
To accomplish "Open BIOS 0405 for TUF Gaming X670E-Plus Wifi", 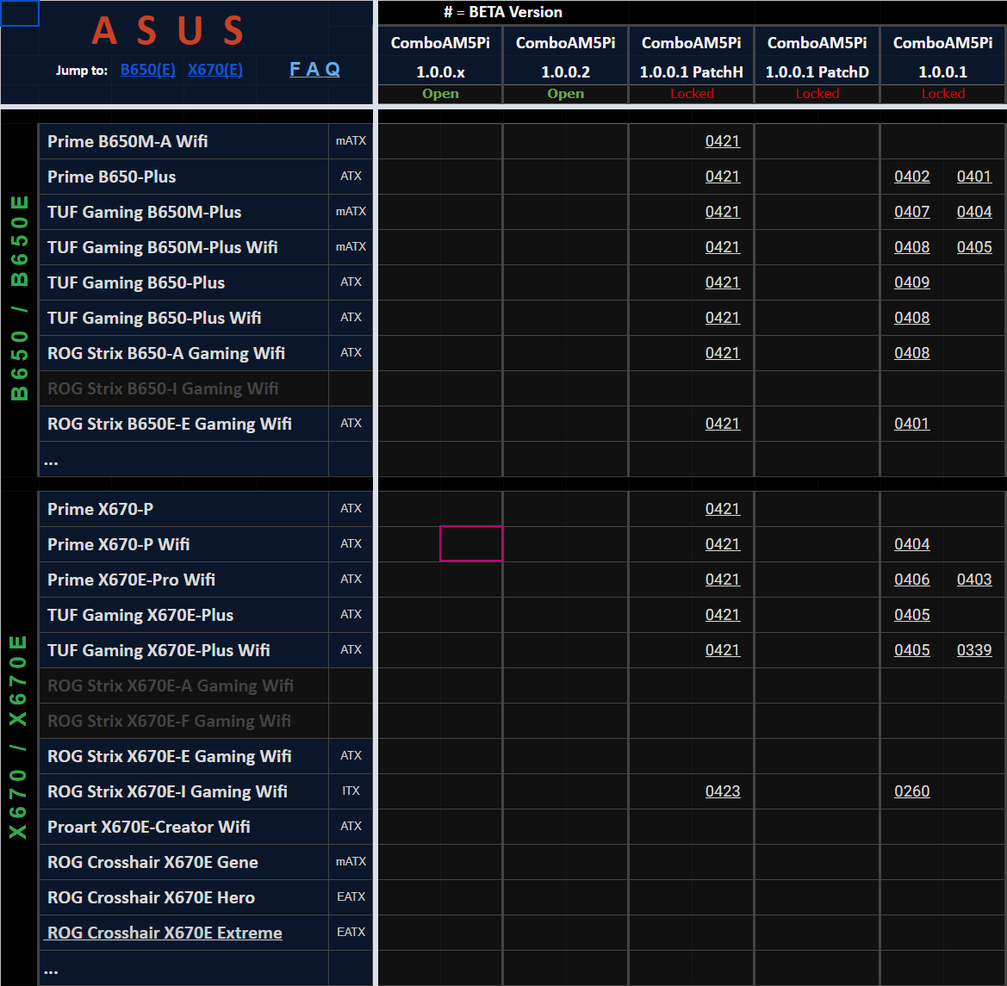I will [x=912, y=650].
